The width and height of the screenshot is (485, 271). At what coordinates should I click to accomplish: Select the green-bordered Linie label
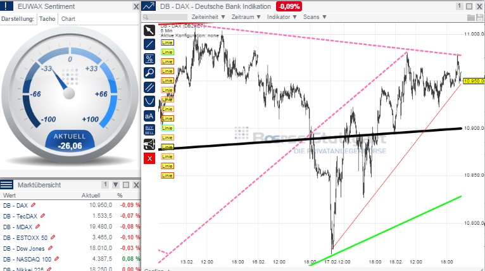click(167, 52)
